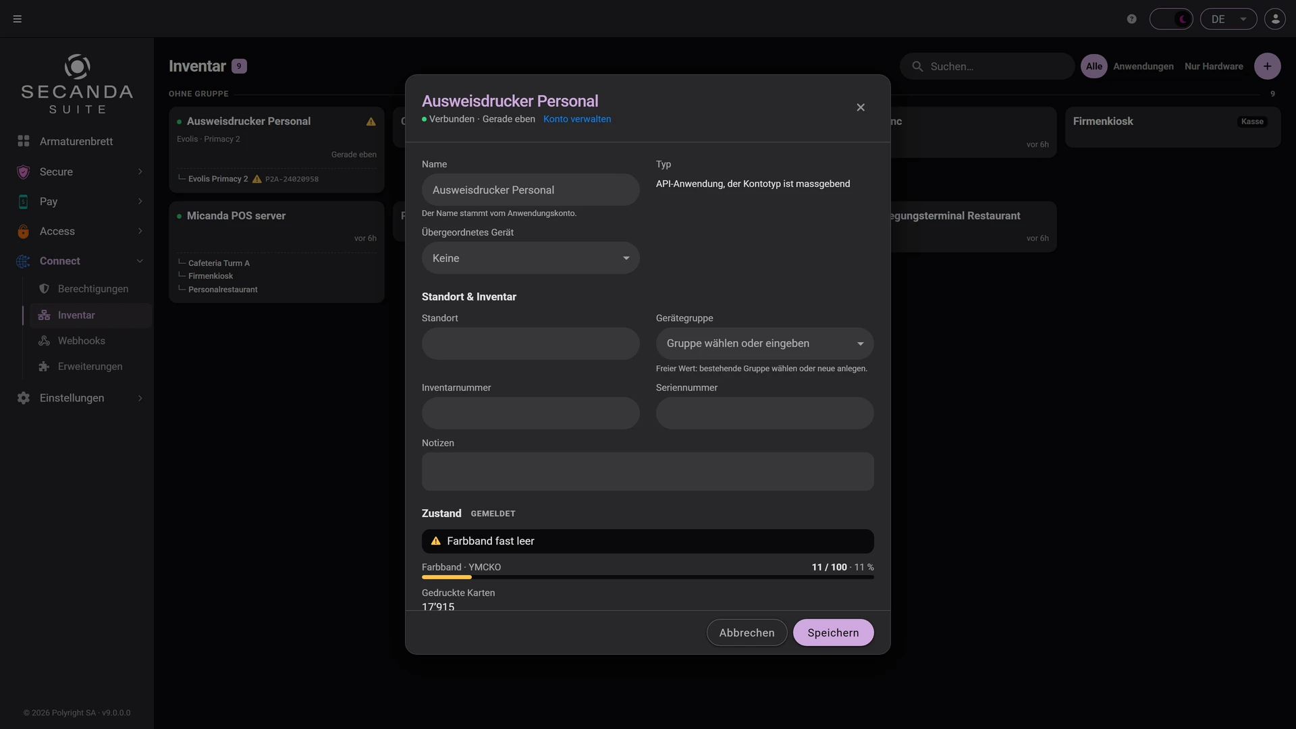The height and width of the screenshot is (729, 1296).
Task: Collapse the Connect menu chevron
Action: [x=140, y=261]
